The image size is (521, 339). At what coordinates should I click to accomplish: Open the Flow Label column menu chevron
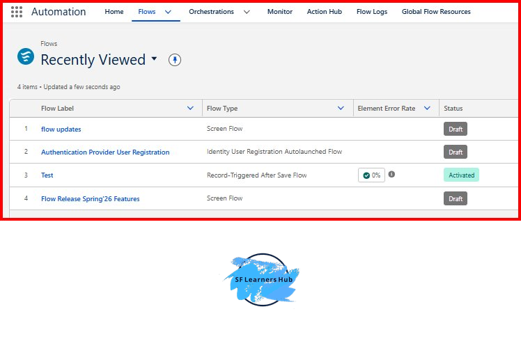tap(190, 108)
